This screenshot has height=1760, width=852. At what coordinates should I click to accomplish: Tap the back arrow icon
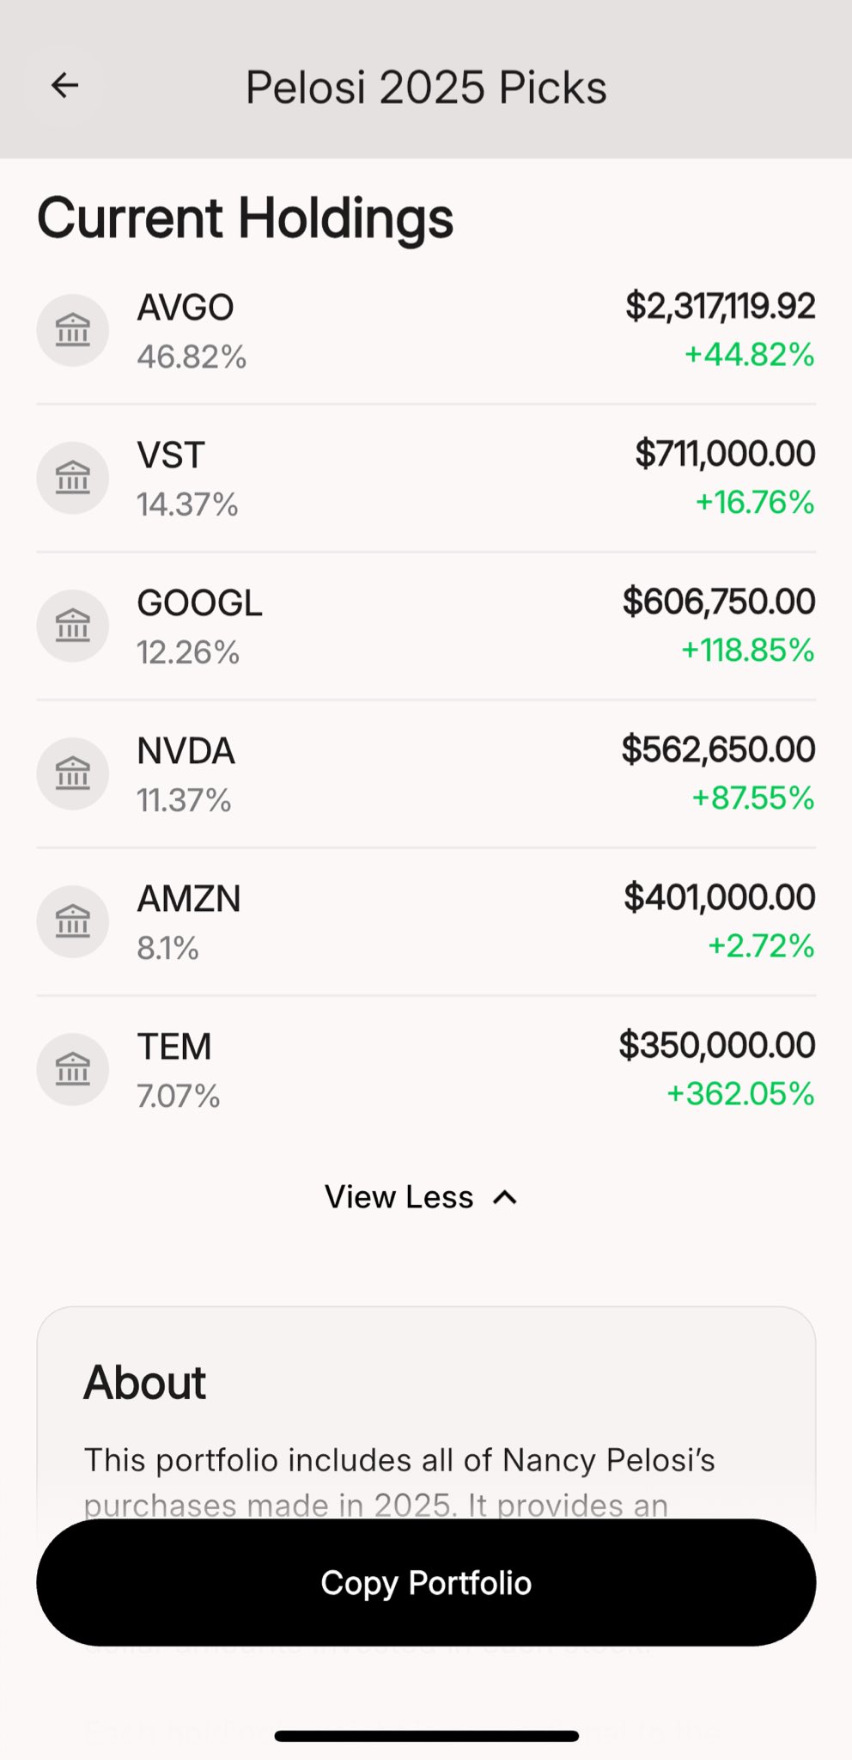64,86
